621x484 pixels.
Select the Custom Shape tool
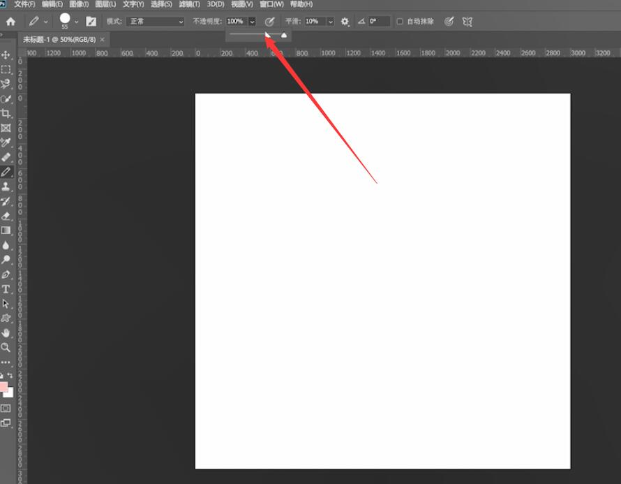click(6, 318)
